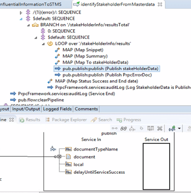Switch to the Input/Output tab
The image size is (191, 193).
(26, 109)
